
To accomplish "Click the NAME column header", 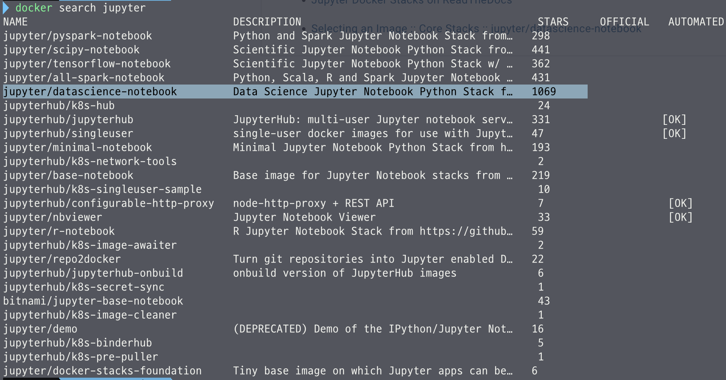I will [15, 22].
